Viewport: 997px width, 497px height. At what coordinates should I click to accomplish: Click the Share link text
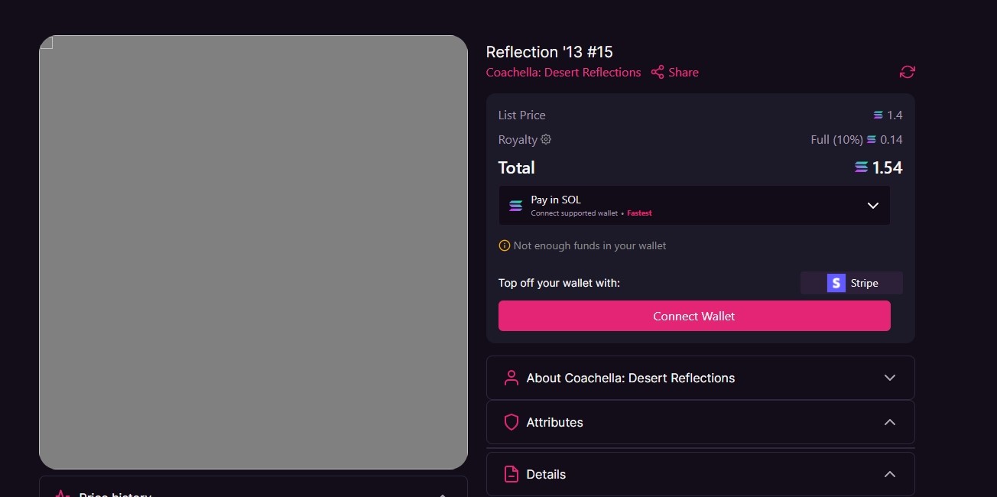pyautogui.click(x=684, y=72)
